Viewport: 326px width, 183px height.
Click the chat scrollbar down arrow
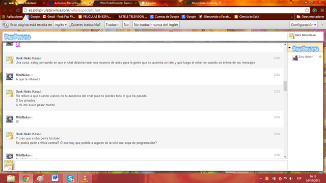coord(285,157)
